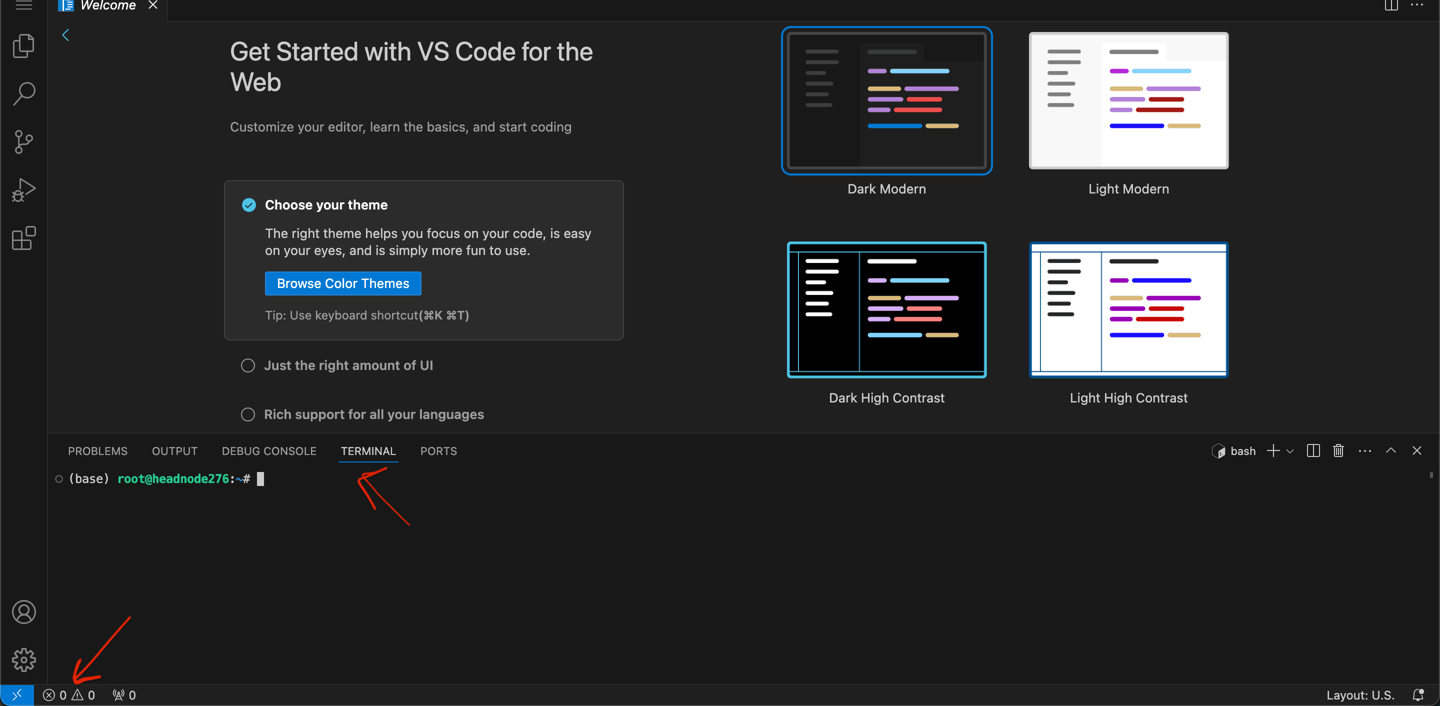Image resolution: width=1440 pixels, height=706 pixels.
Task: Open notifications bell in status bar
Action: pos(1417,695)
